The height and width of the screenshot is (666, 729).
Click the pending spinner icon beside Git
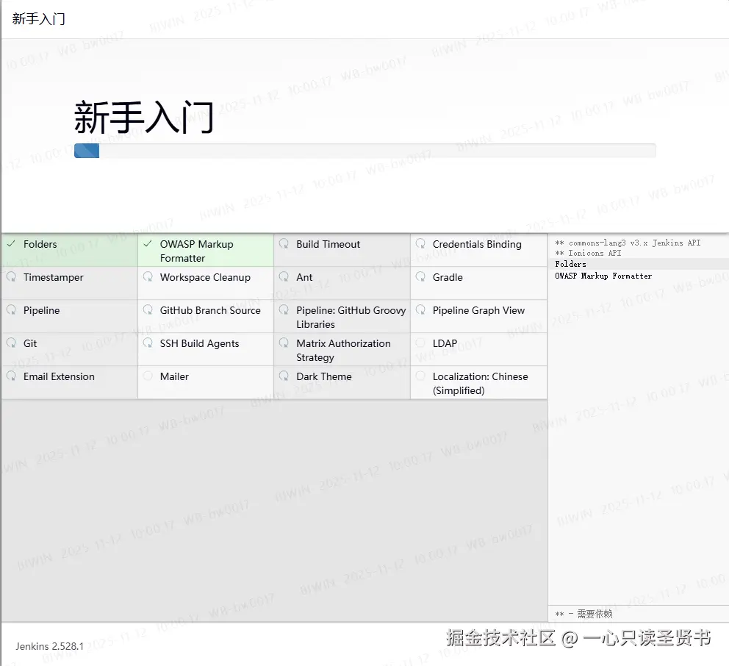point(11,343)
